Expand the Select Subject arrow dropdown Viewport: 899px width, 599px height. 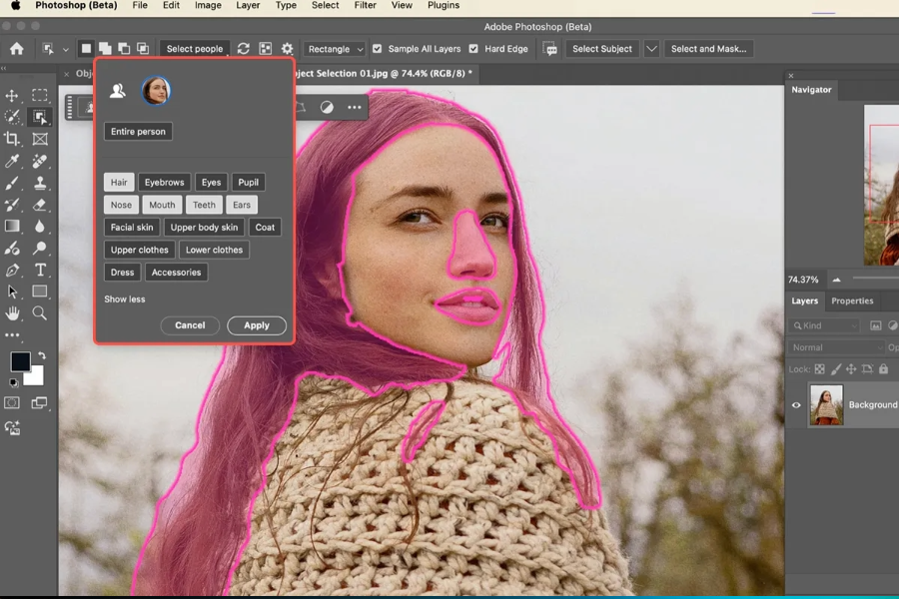point(651,49)
